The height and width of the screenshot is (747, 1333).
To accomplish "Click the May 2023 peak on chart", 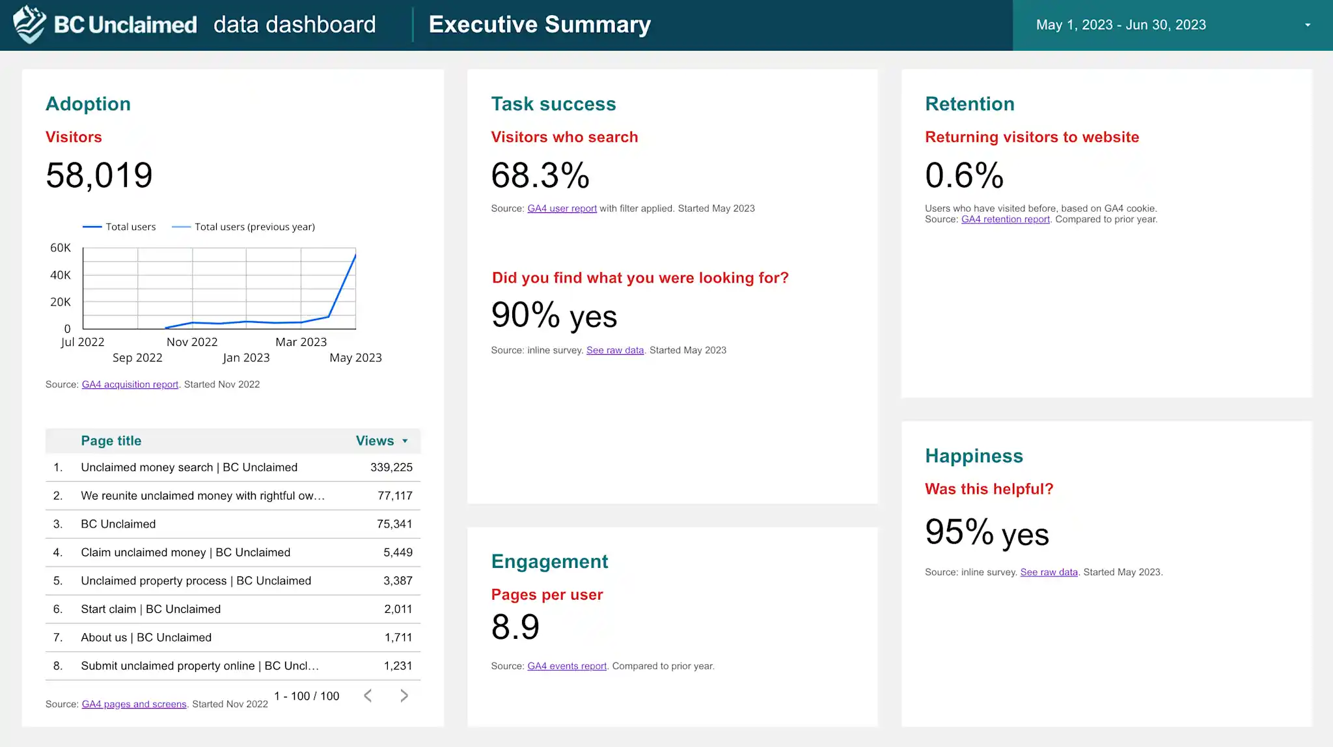I will [x=355, y=255].
